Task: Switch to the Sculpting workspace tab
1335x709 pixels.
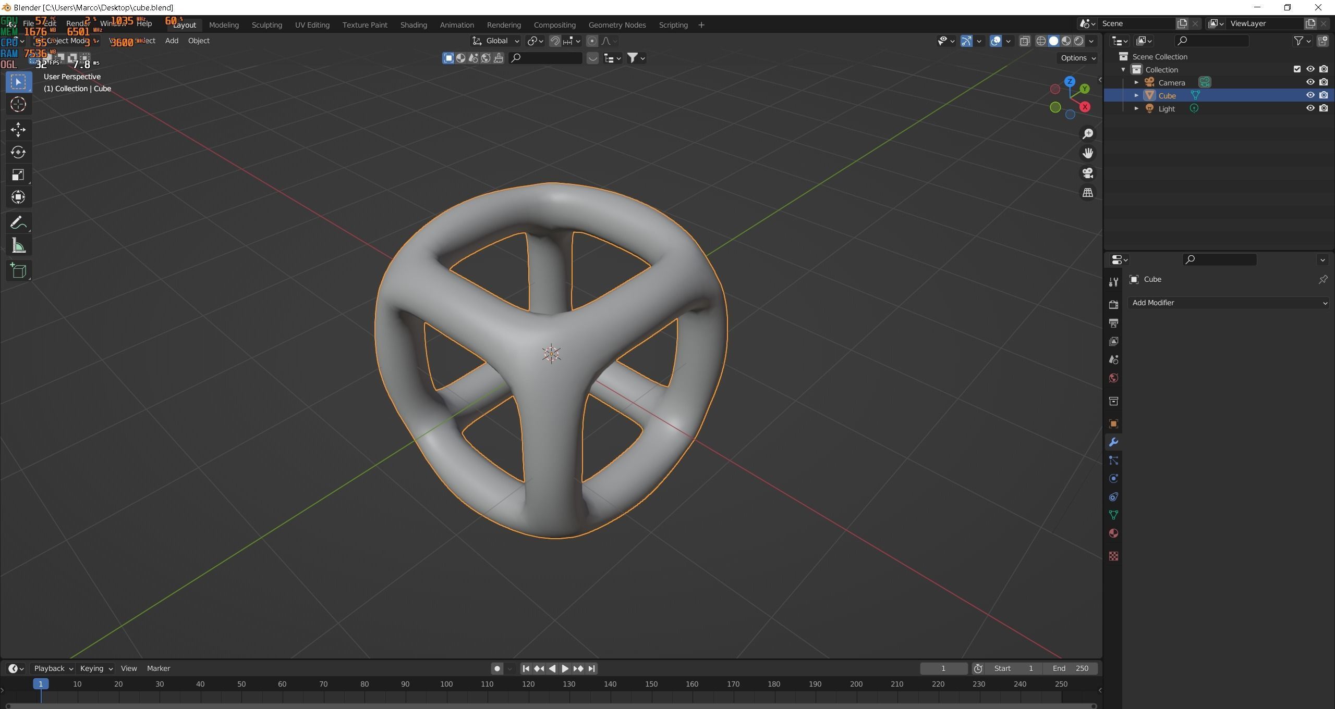Action: click(x=266, y=25)
